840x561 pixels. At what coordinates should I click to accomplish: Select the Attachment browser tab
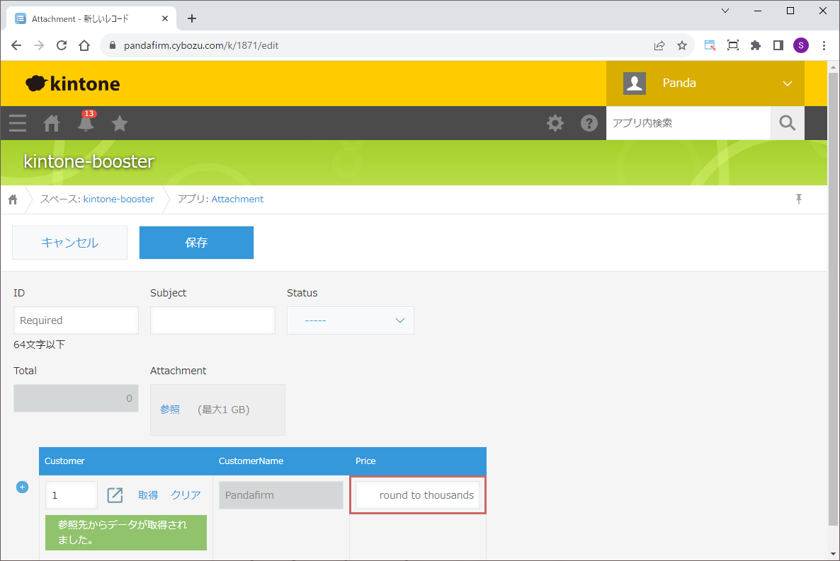point(92,18)
